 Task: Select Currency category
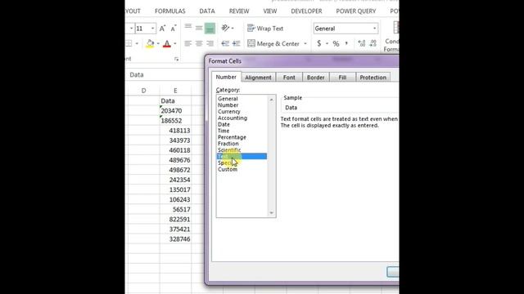[x=229, y=111]
